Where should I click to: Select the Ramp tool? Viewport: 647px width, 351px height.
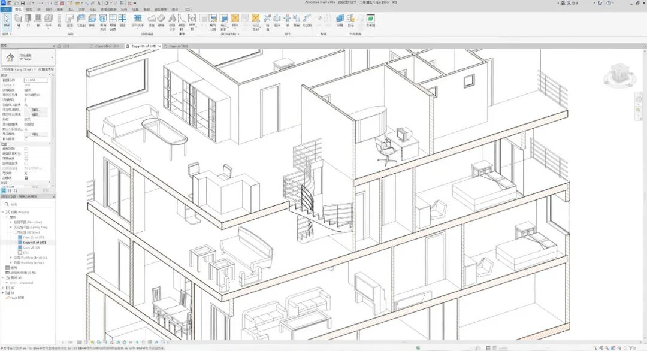click(x=152, y=20)
